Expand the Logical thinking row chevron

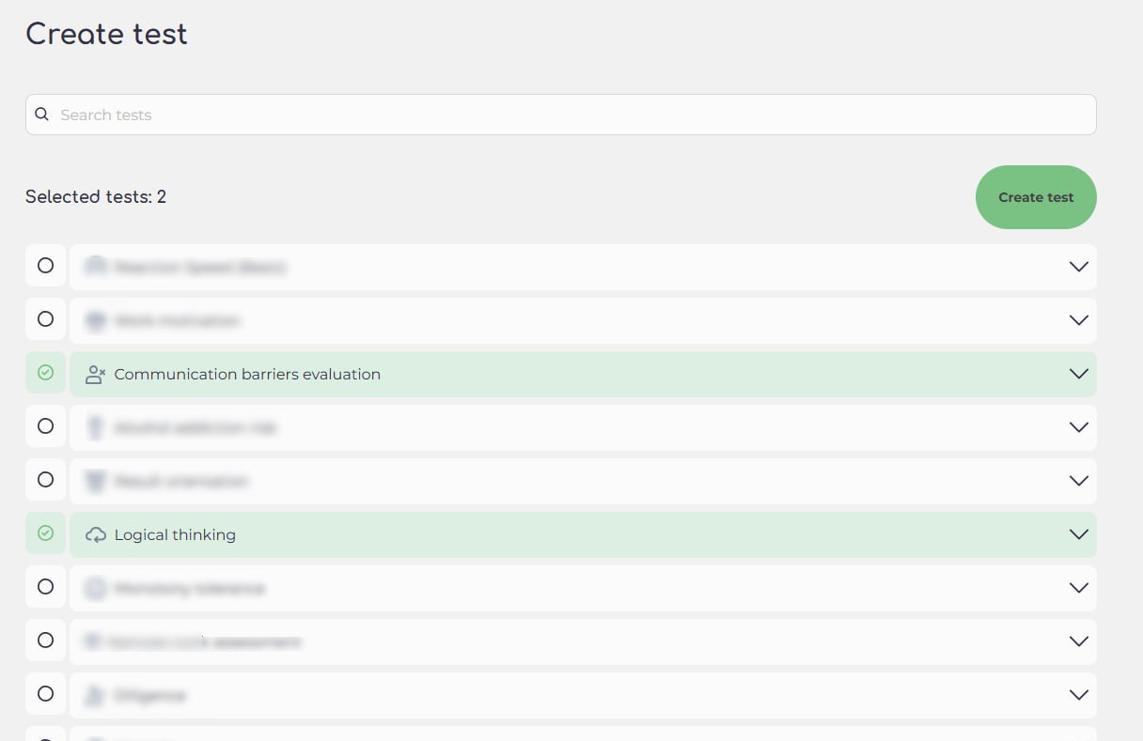pos(1078,534)
